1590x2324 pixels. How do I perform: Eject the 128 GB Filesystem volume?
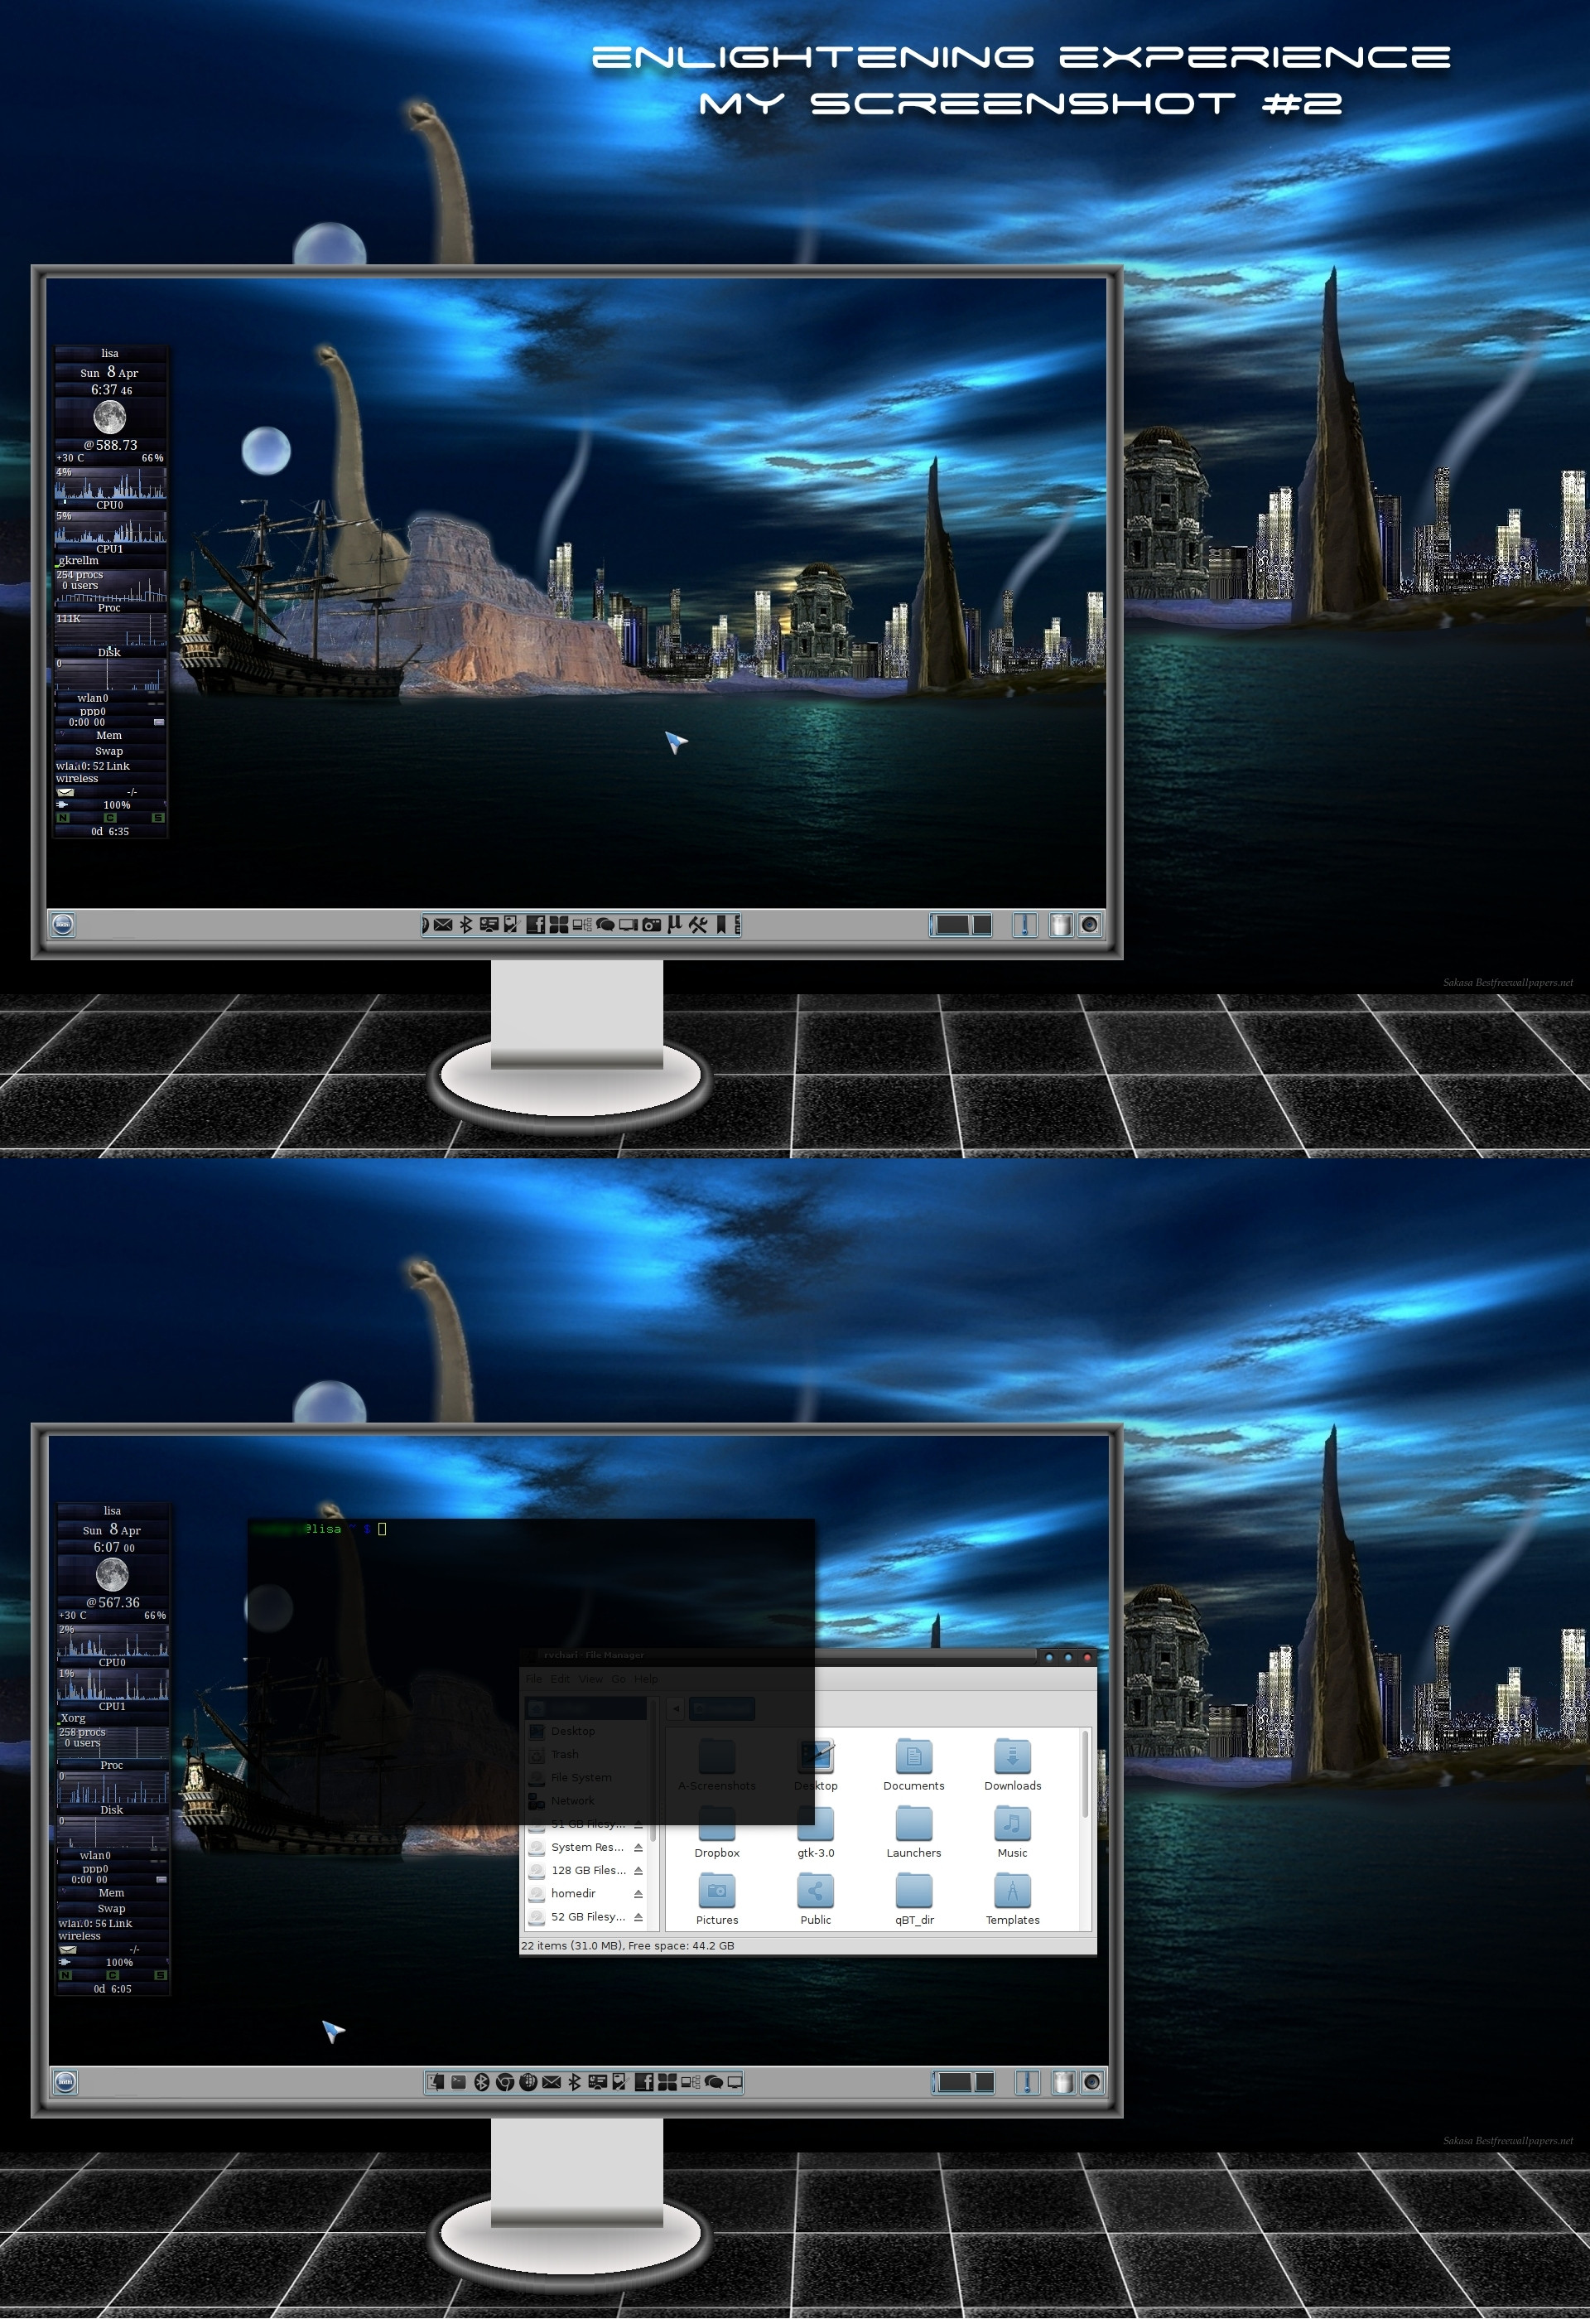[638, 1870]
